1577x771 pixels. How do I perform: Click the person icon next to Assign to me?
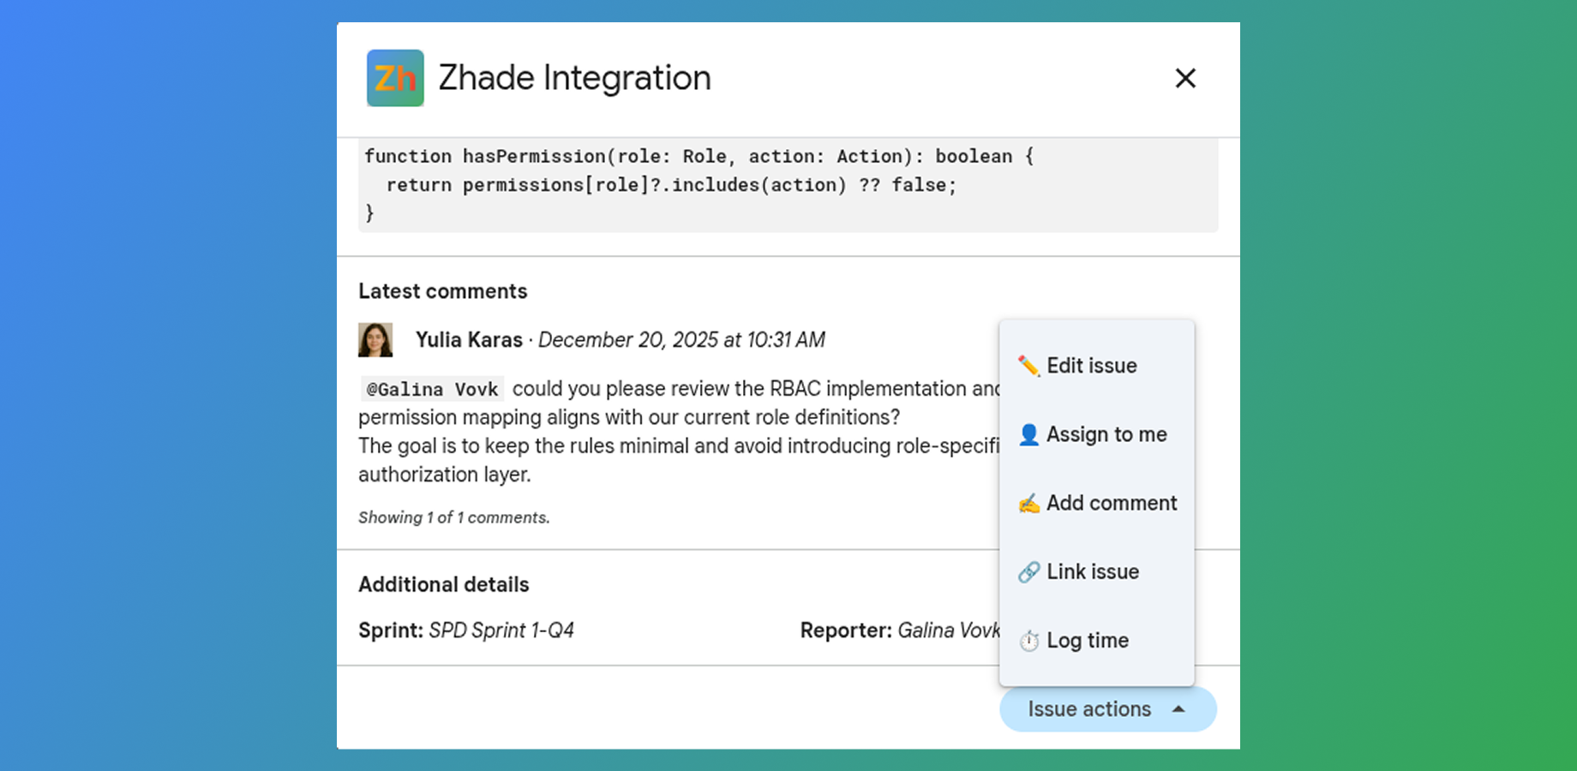click(x=1028, y=433)
